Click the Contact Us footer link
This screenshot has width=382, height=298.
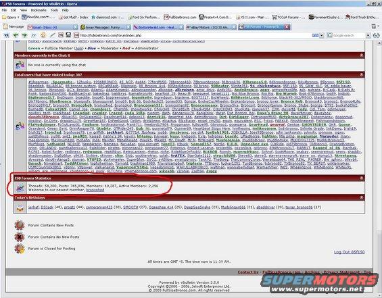pyautogui.click(x=247, y=272)
